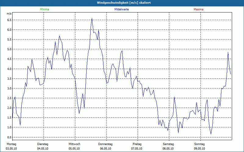Click the 1,5 y-axis value
This screenshot has width=244, height=152.
(9, 118)
